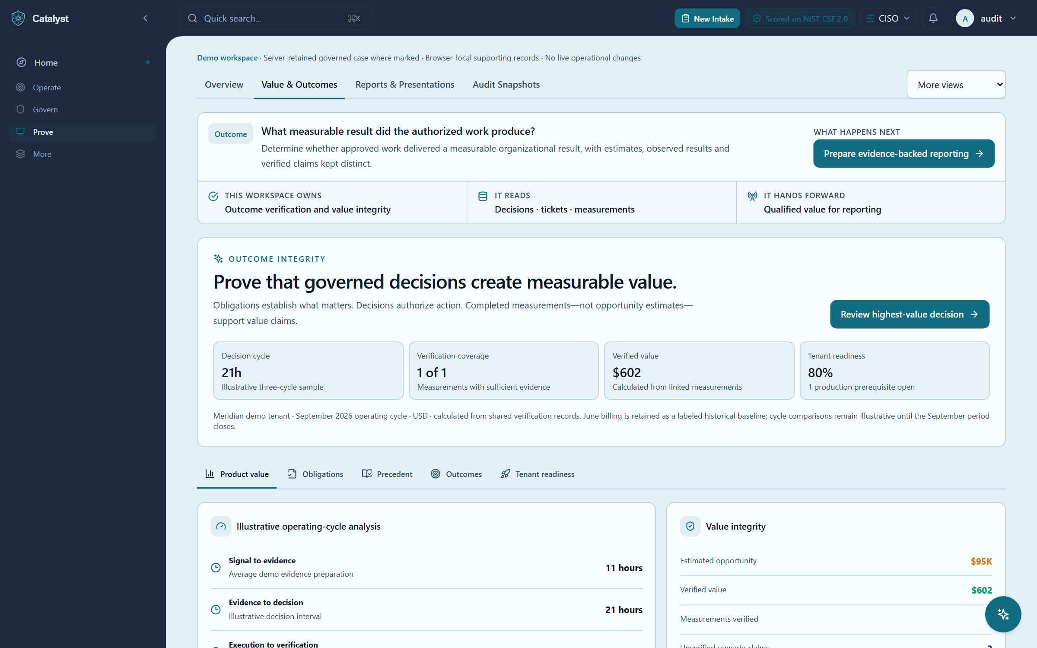Screen dimensions: 1037x648
Task: Click Review highest-value decision button
Action: pyautogui.click(x=910, y=314)
